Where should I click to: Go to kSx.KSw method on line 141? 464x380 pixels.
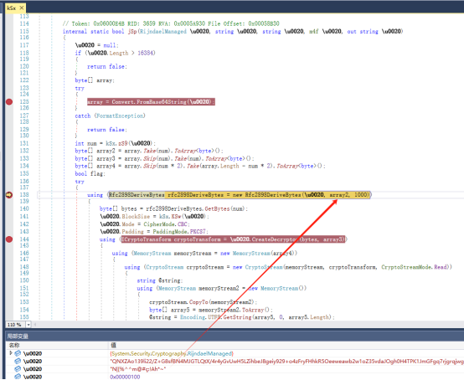click(170, 217)
